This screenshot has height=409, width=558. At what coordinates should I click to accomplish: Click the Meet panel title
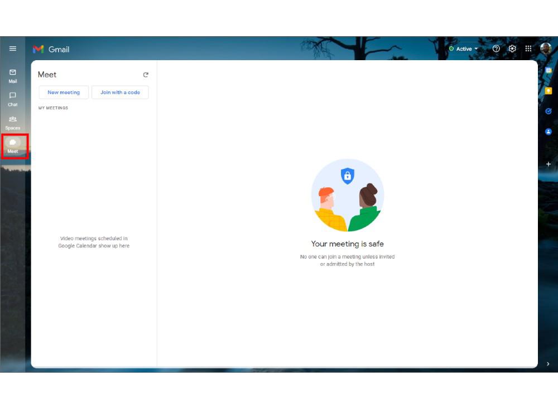[47, 75]
